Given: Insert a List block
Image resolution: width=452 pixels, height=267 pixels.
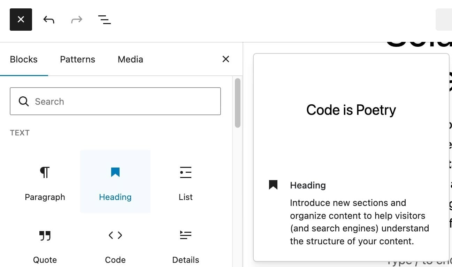Looking at the screenshot, I should 185,172.
